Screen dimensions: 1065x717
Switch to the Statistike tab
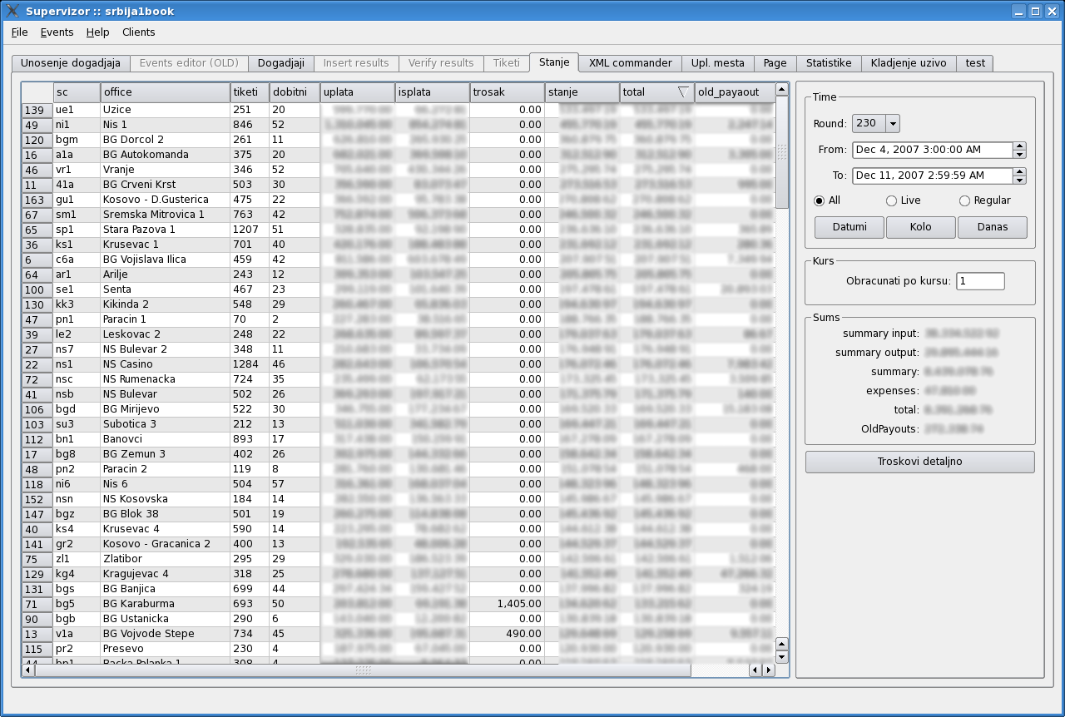pos(828,63)
